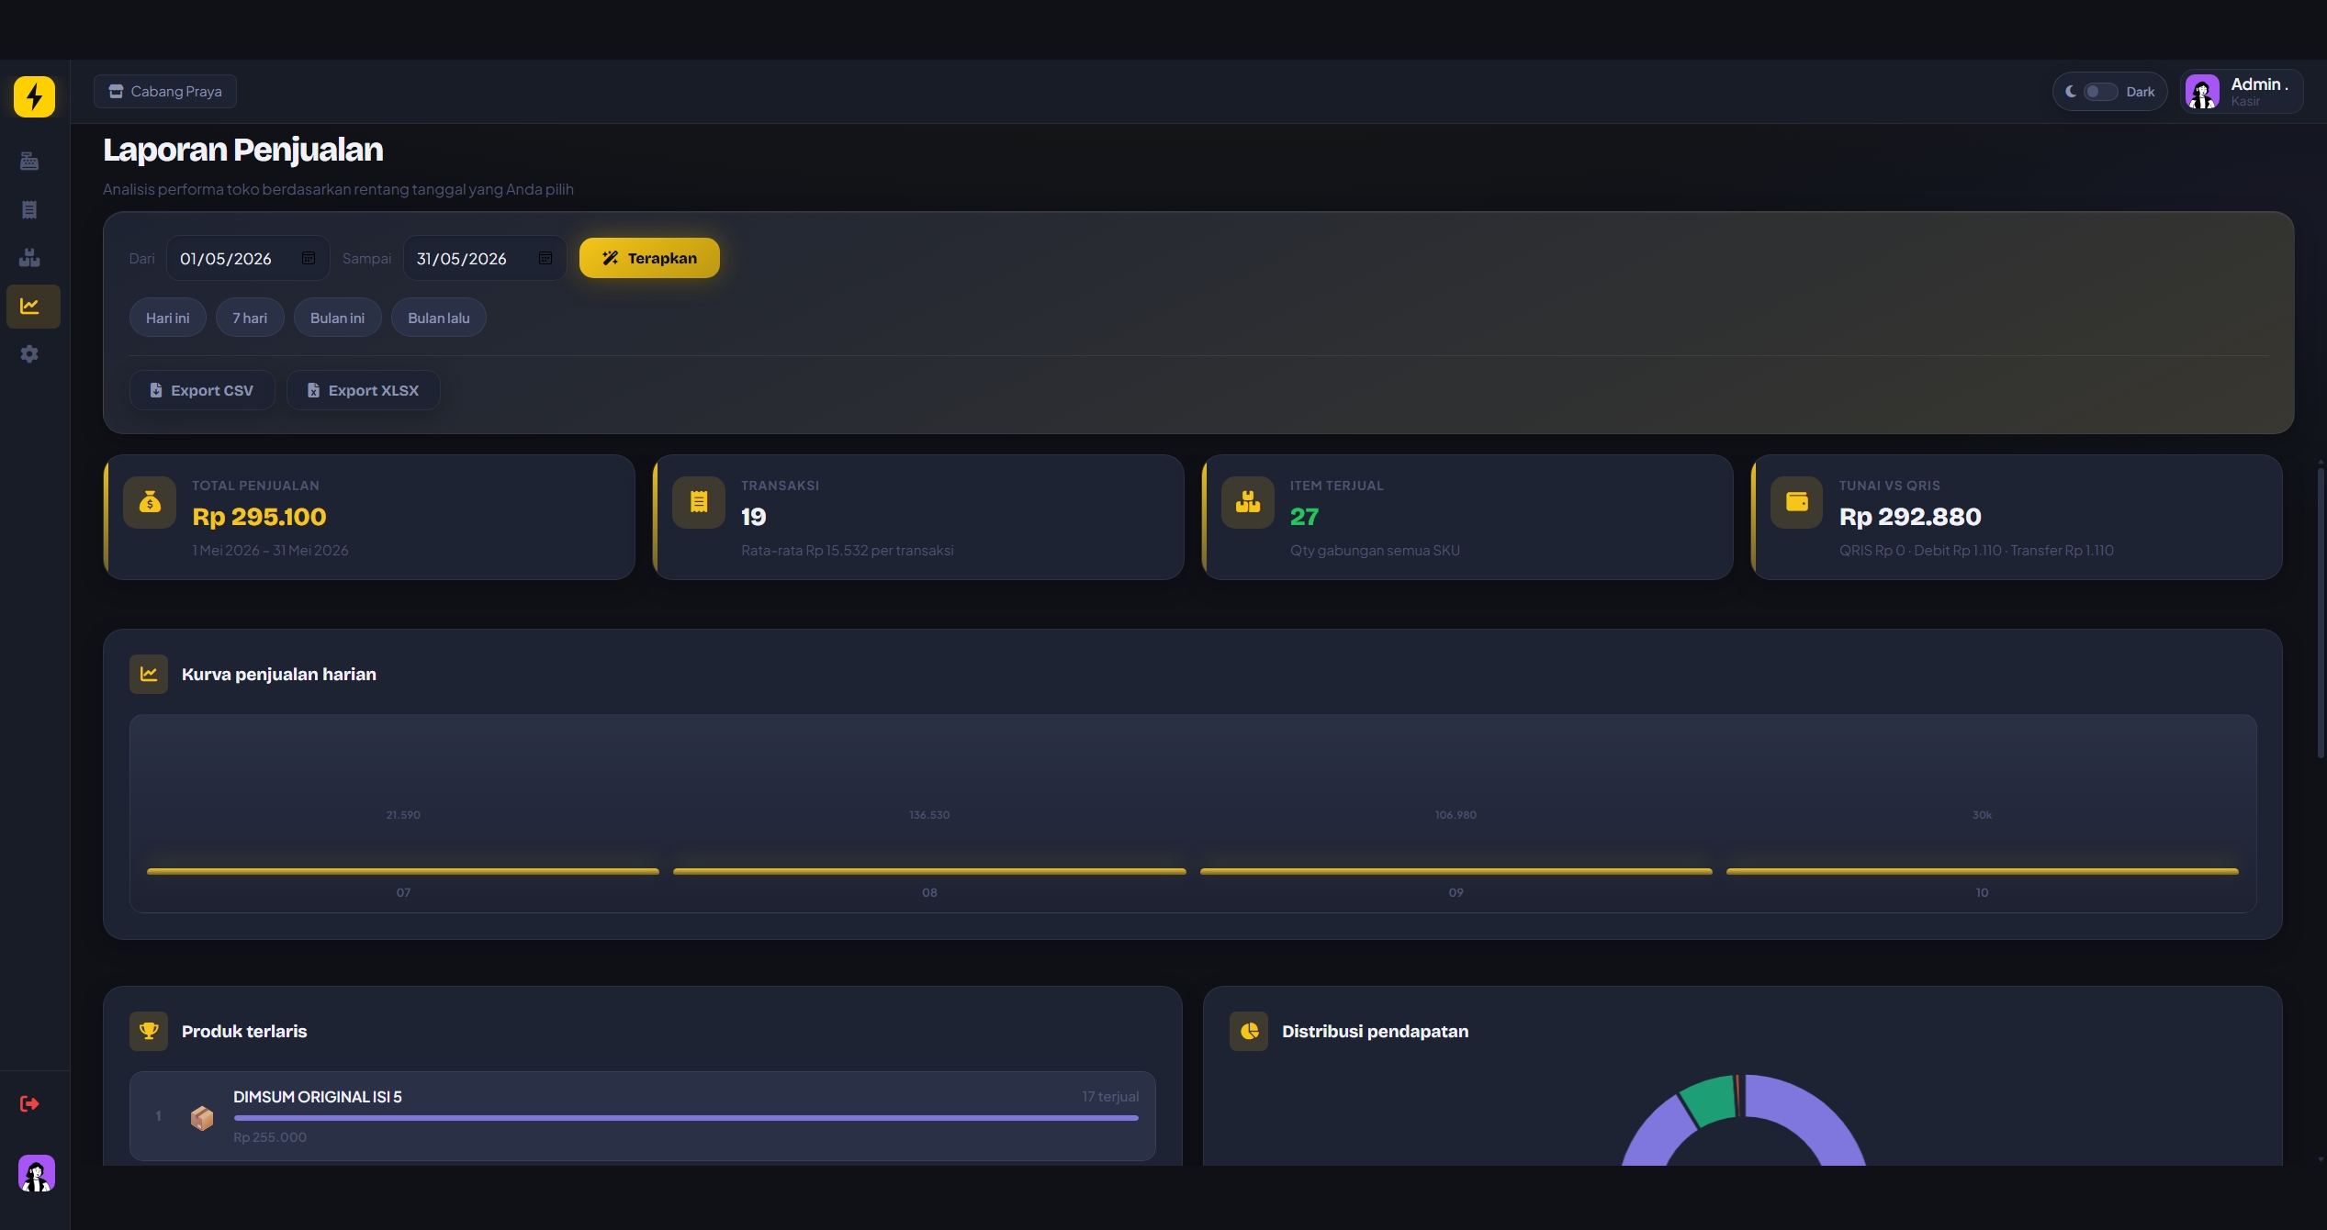The height and width of the screenshot is (1230, 2327).
Task: Click the page's vertical scrollbar
Action: (x=2321, y=615)
